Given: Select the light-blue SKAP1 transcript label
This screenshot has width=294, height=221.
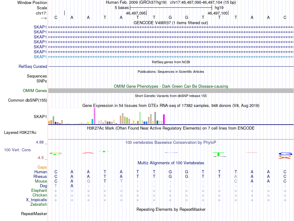Looking at the screenshot, I should click(x=40, y=57).
